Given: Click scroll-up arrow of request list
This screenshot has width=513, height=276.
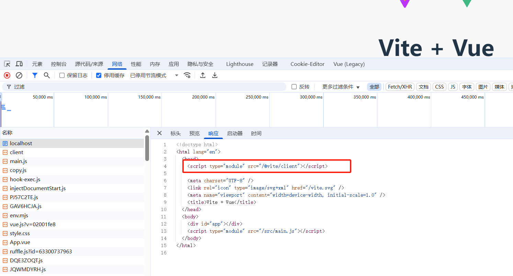Looking at the screenshot, I should pos(147,131).
